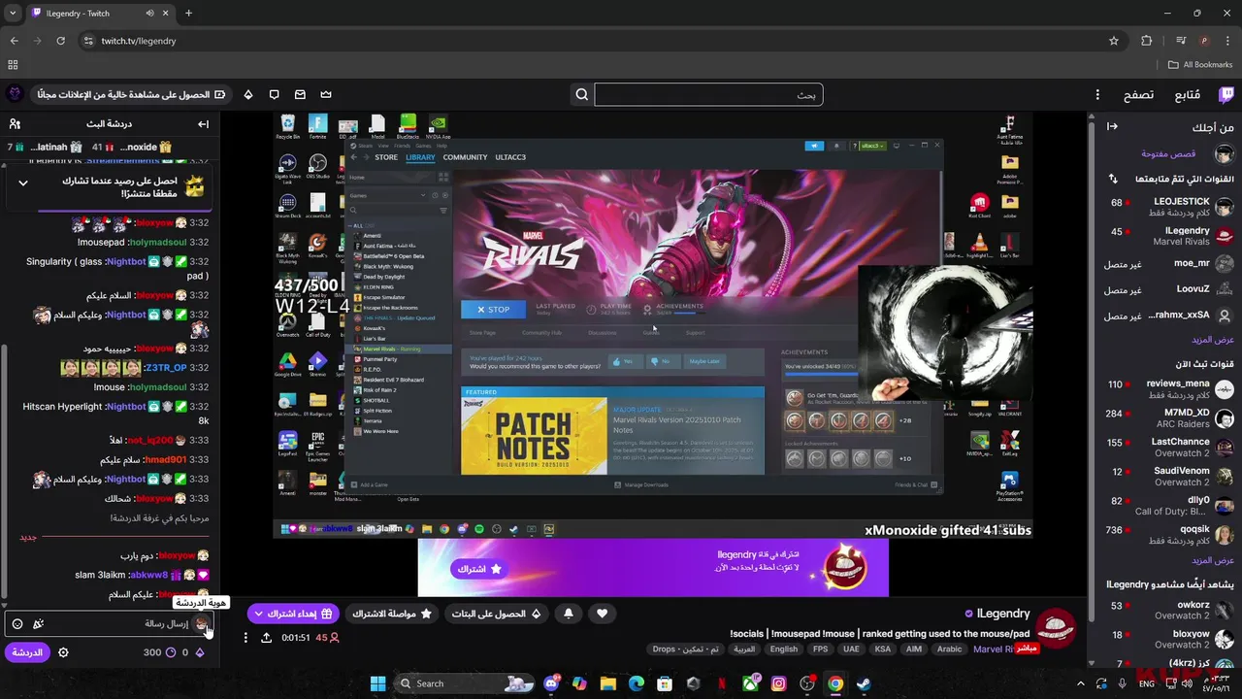The image size is (1242, 699).
Task: Open stream options three-dot menu
Action: (245, 638)
